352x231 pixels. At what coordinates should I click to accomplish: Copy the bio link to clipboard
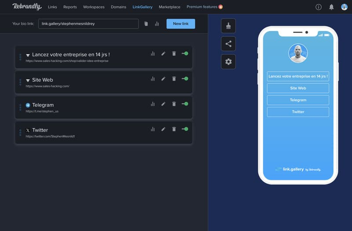(146, 24)
